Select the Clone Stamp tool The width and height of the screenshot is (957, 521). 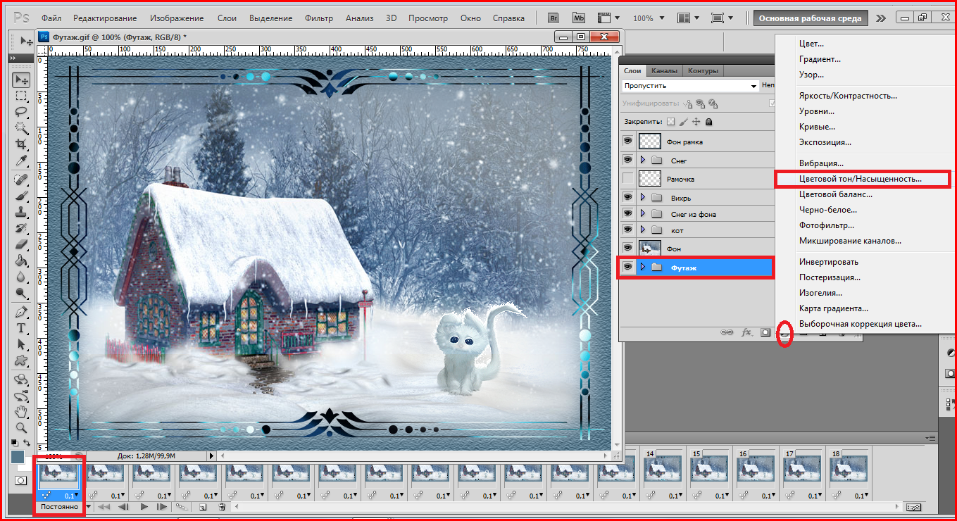coord(22,211)
